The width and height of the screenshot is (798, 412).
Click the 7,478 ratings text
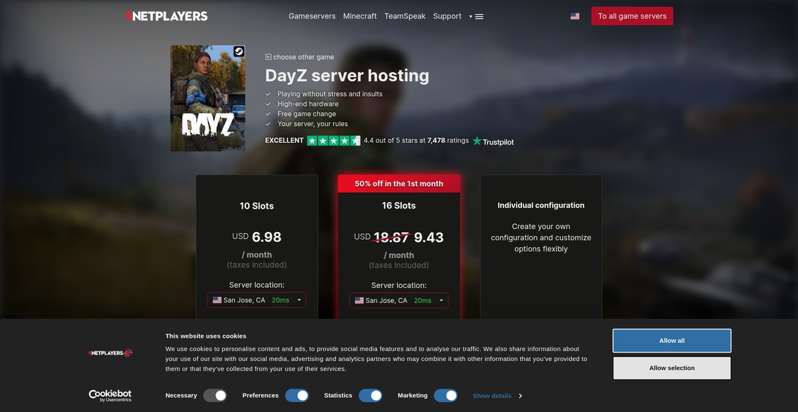click(x=448, y=141)
